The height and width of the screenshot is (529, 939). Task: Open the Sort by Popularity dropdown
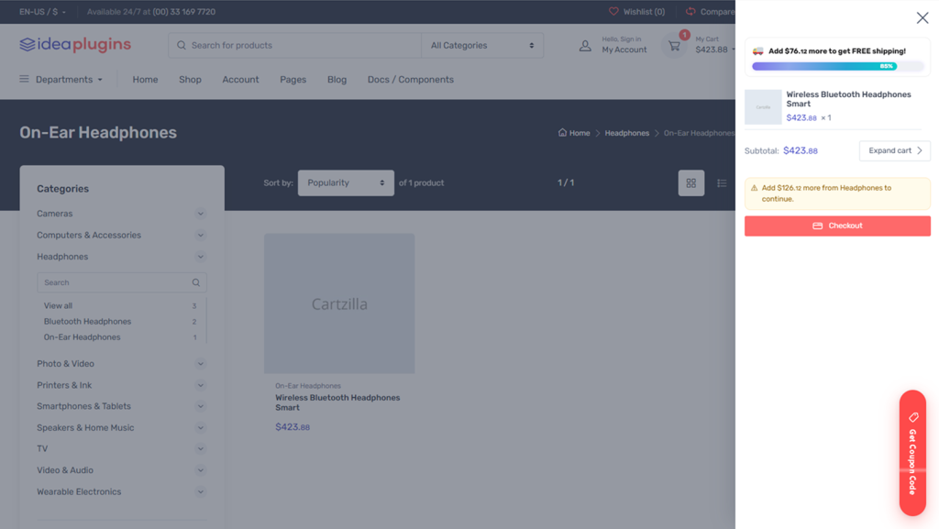(346, 183)
